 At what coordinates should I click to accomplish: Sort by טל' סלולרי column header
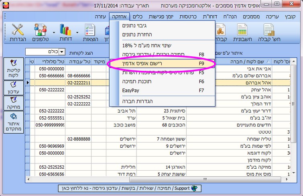click(50, 62)
